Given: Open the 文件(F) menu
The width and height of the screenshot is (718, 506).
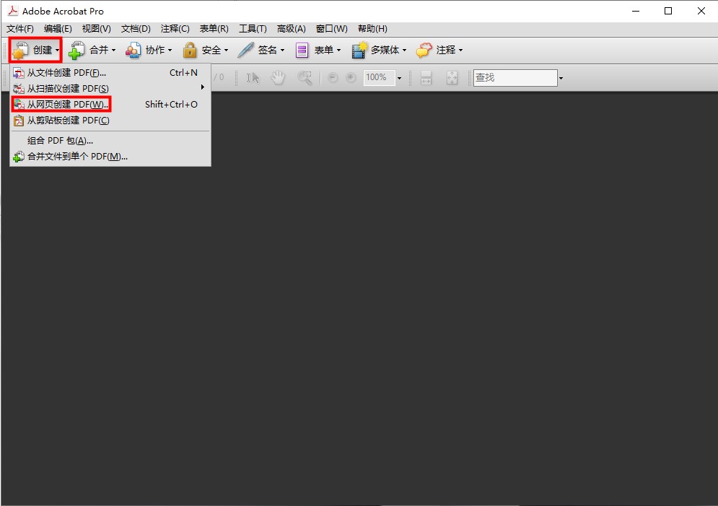Looking at the screenshot, I should point(20,29).
